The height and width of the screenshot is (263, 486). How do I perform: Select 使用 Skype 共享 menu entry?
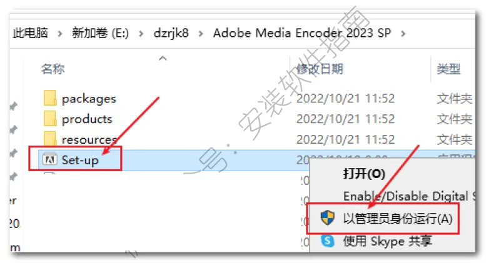coord(387,241)
